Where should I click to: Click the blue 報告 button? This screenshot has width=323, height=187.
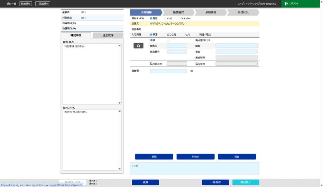(x=237, y=157)
